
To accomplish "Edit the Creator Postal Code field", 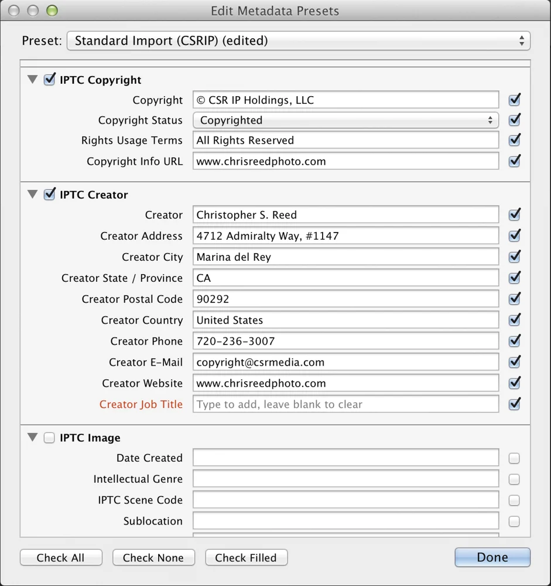I will pos(345,299).
